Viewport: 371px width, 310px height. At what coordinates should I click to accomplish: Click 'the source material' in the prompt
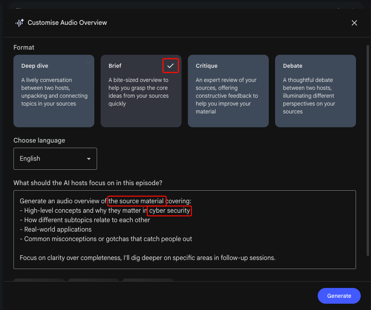[x=137, y=201]
